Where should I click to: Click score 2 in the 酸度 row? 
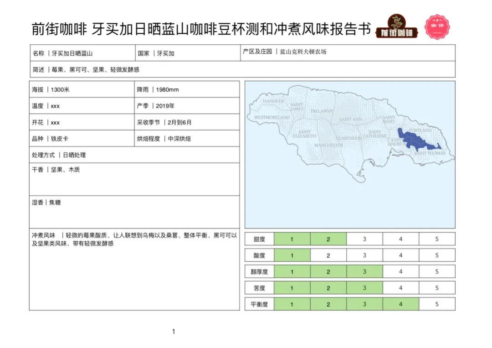point(328,255)
